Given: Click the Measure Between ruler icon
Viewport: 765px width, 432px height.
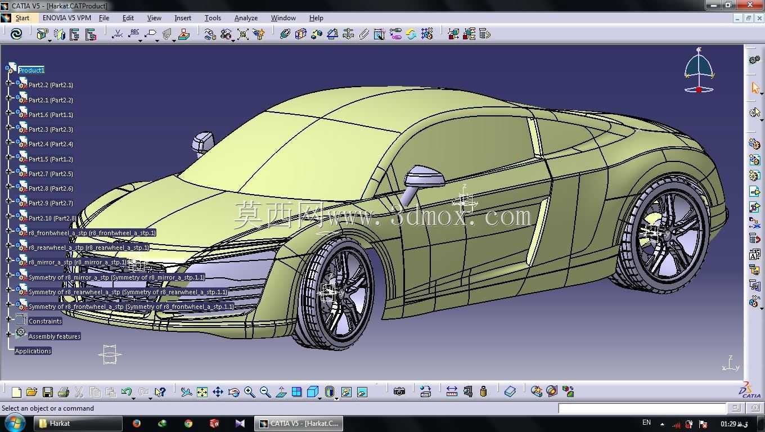Looking at the screenshot, I should pos(452,391).
